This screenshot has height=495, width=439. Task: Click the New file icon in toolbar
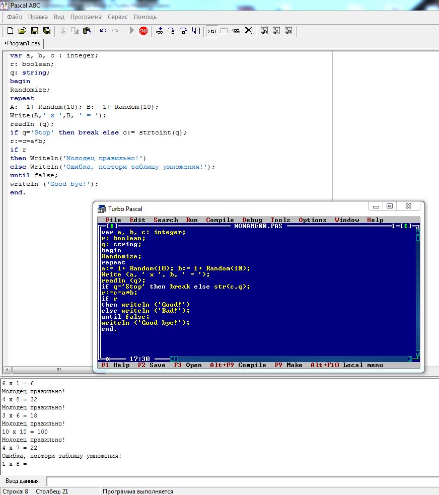[11, 31]
